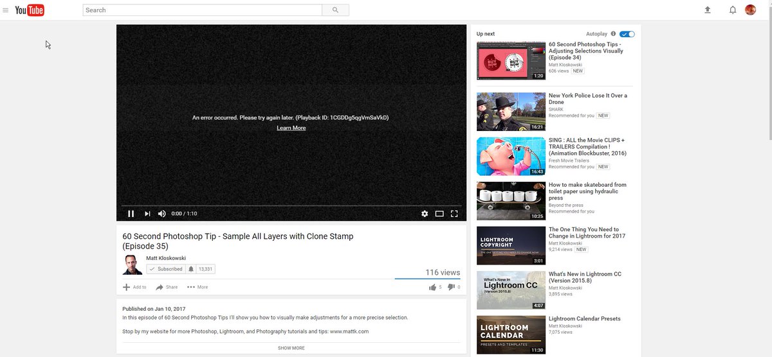Screen dimensions: 772x357
Task: Click the Autoplay info icon
Action: pyautogui.click(x=613, y=33)
